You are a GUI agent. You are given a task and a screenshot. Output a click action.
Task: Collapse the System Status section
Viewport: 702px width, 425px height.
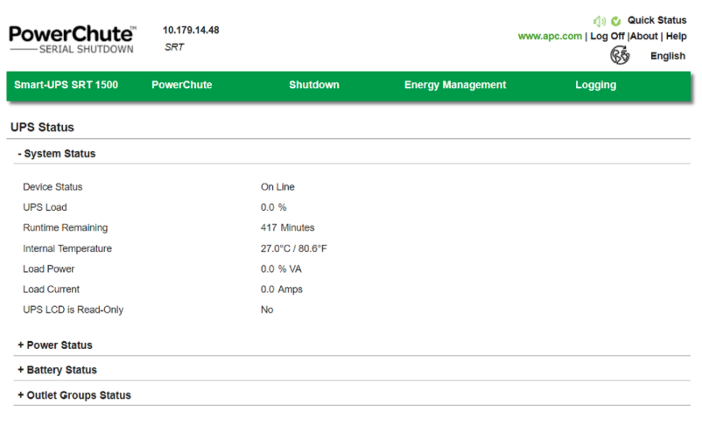click(x=57, y=153)
